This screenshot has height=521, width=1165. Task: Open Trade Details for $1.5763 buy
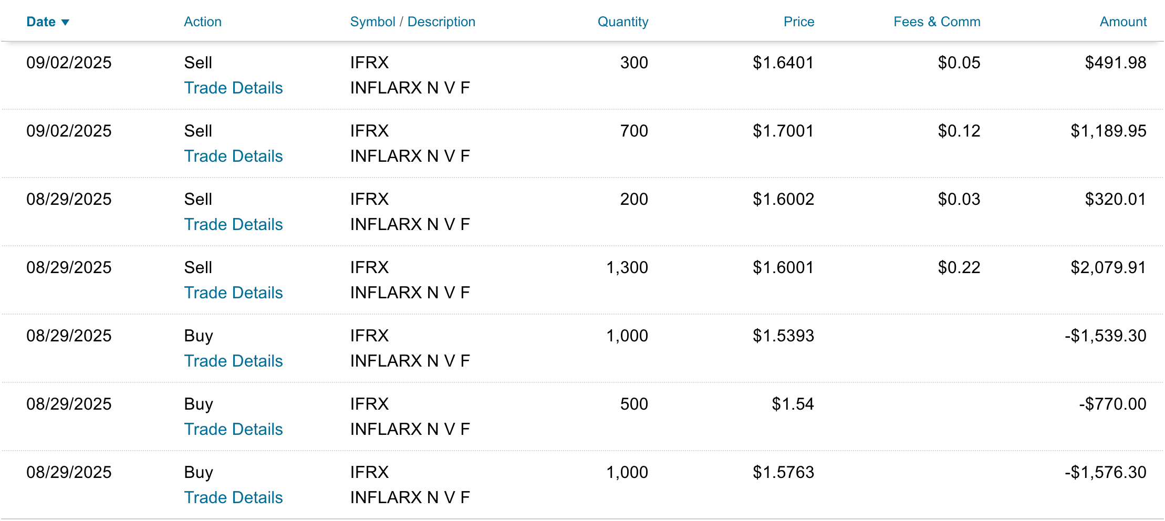(233, 498)
